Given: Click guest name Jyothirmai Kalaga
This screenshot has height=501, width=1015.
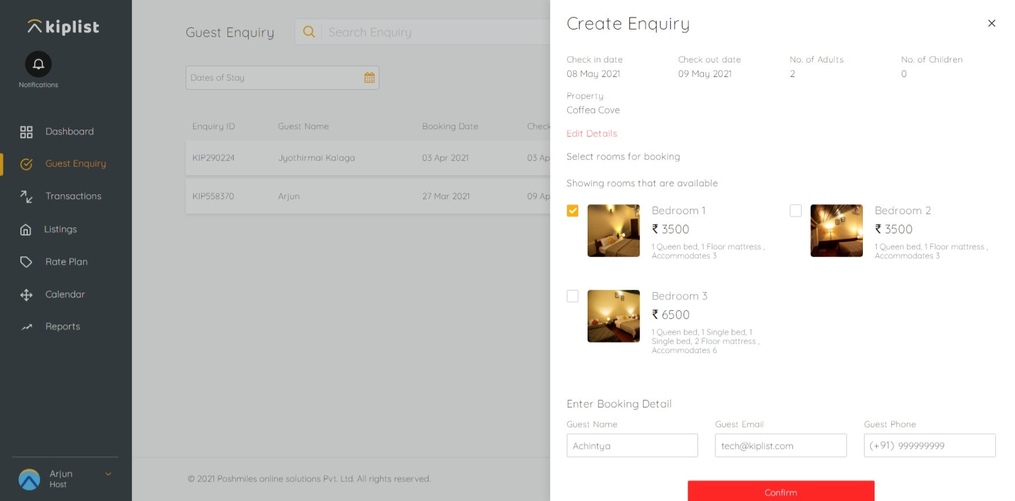Looking at the screenshot, I should [316, 158].
